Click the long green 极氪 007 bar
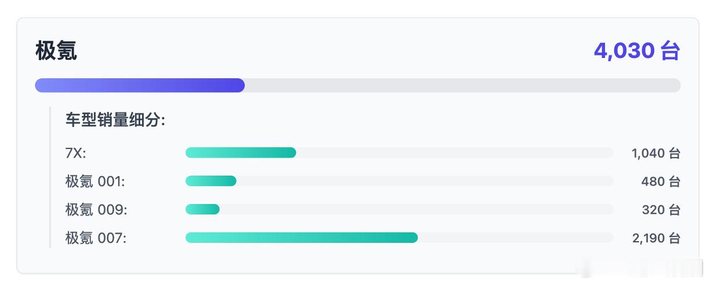 [302, 238]
